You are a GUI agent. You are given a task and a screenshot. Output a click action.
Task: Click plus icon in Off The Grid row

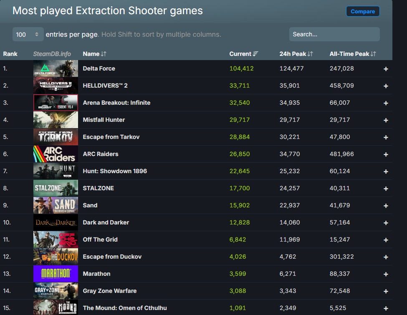coord(386,240)
